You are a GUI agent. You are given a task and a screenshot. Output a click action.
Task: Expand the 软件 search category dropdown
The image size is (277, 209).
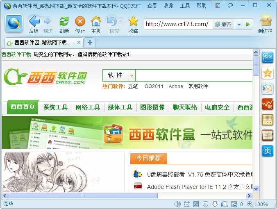pos(132,75)
